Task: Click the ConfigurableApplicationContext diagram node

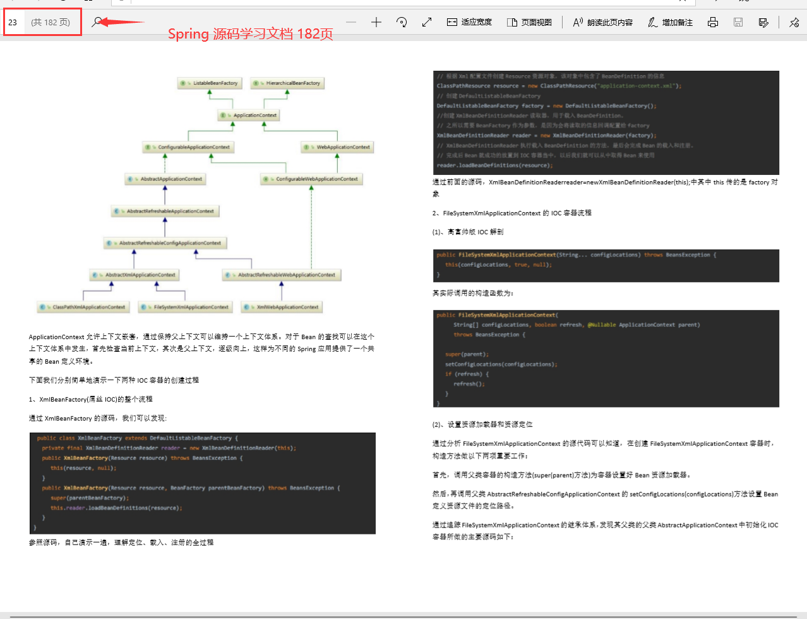Action: click(188, 147)
